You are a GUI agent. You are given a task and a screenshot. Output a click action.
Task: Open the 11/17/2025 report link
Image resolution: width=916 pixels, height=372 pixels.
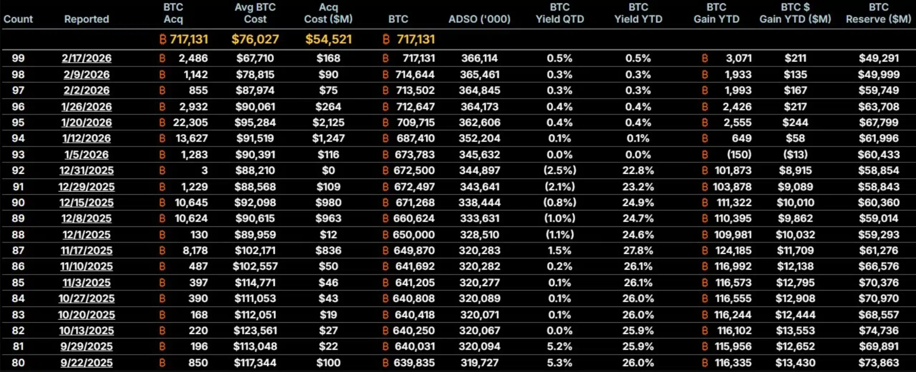[87, 250]
